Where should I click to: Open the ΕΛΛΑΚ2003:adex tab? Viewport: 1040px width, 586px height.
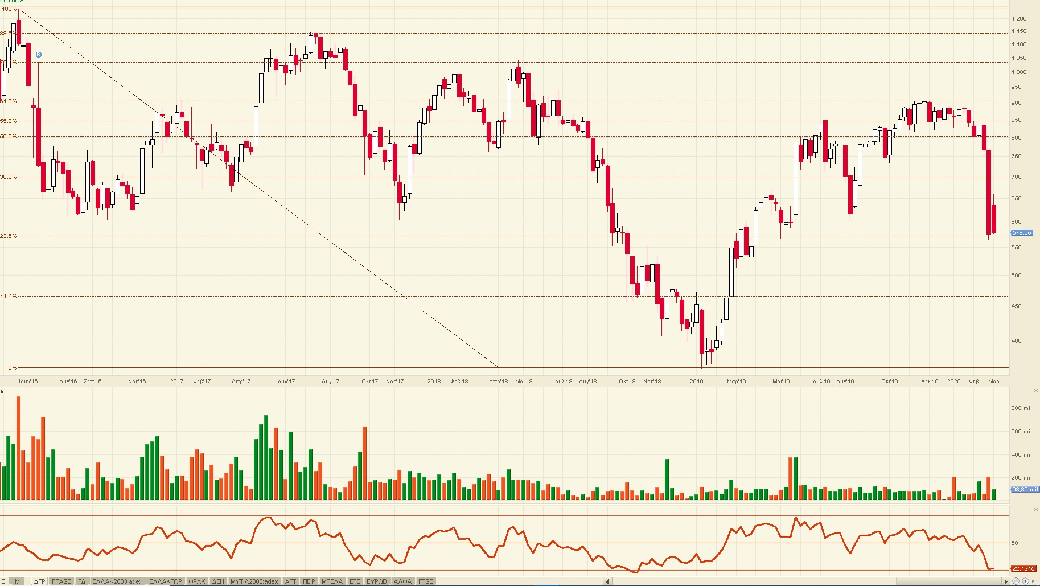(117, 581)
